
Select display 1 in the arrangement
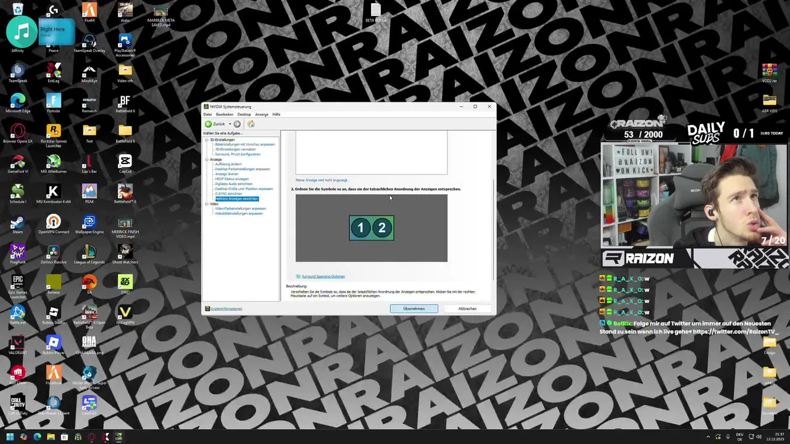(360, 228)
